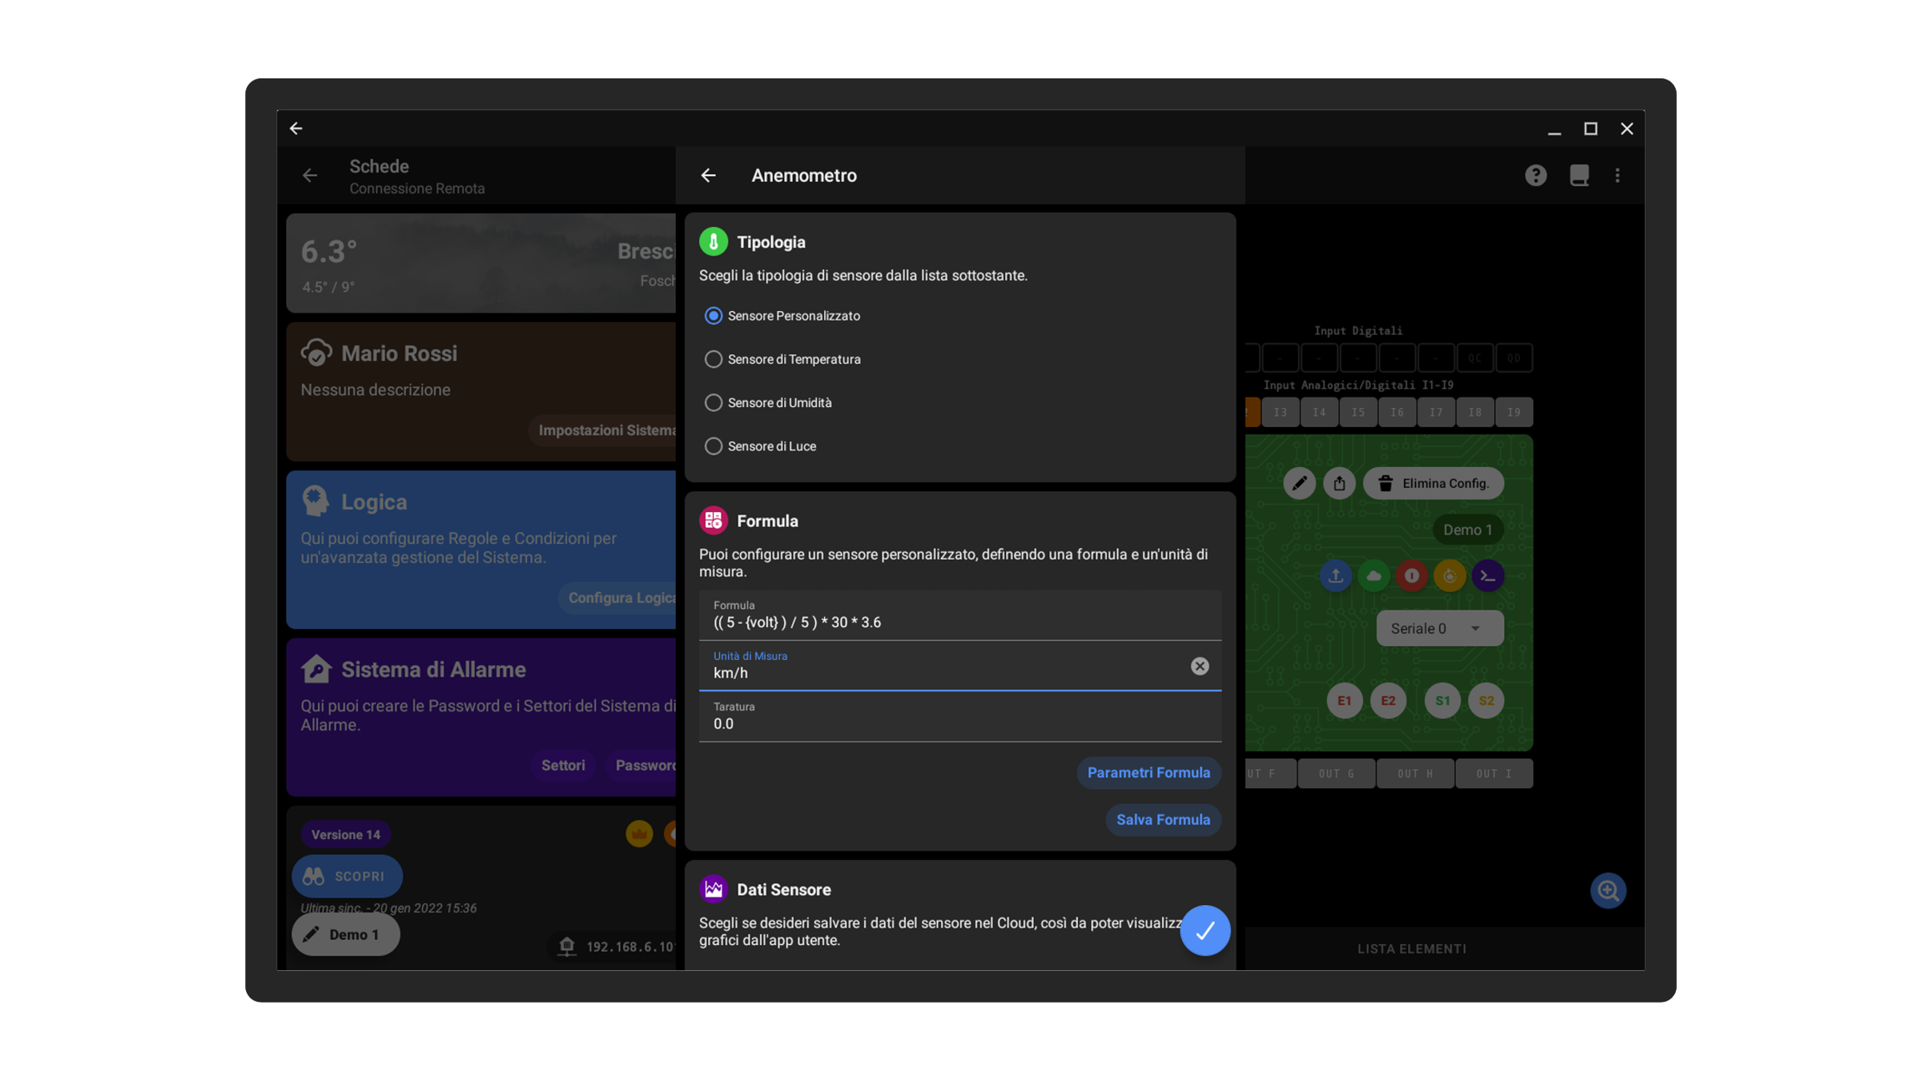The height and width of the screenshot is (1081, 1922).
Task: Click the zoom magnifier button
Action: (1608, 890)
